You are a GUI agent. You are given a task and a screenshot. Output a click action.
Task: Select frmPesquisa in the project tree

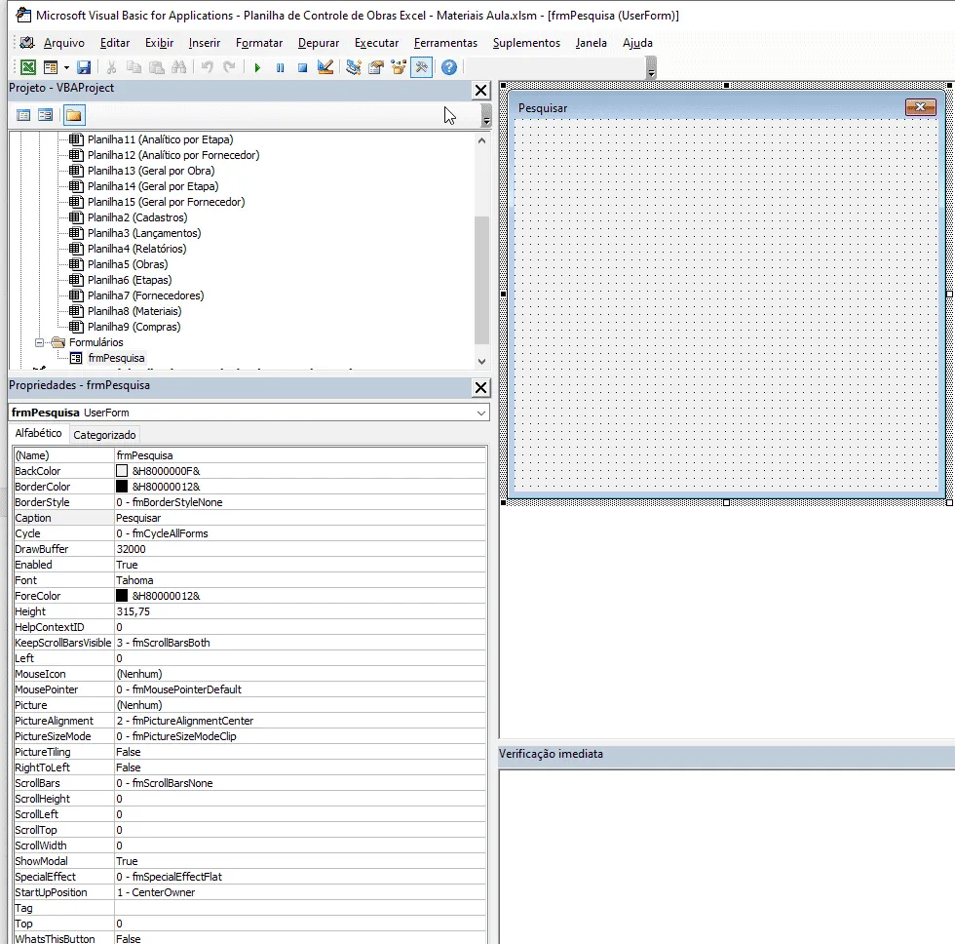pyautogui.click(x=116, y=358)
